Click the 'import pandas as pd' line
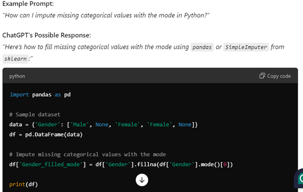The image size is (303, 192). [x=40, y=95]
